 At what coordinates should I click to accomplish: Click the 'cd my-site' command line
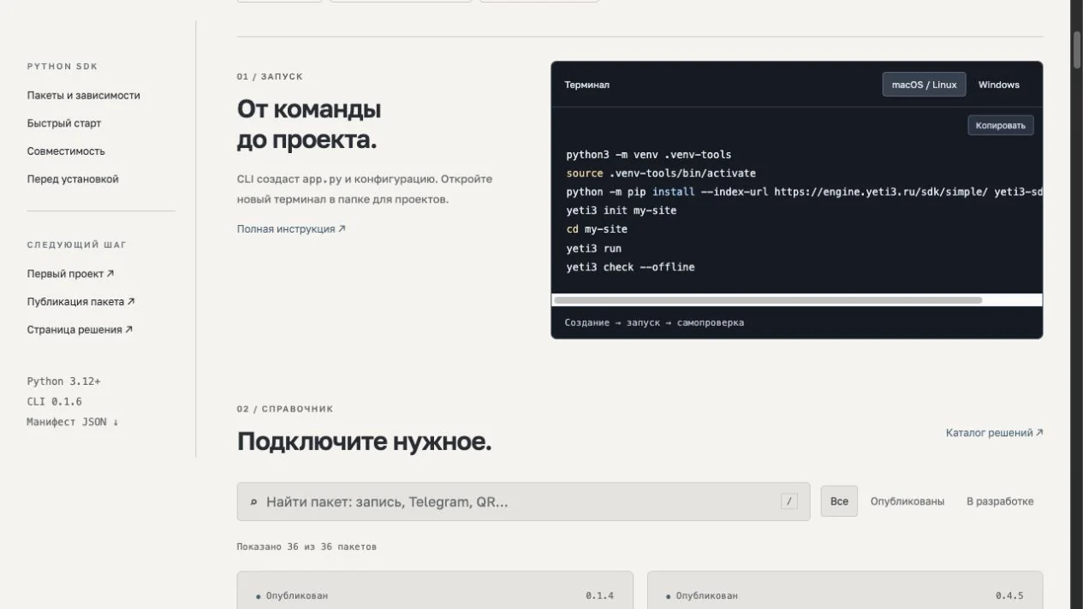[597, 229]
